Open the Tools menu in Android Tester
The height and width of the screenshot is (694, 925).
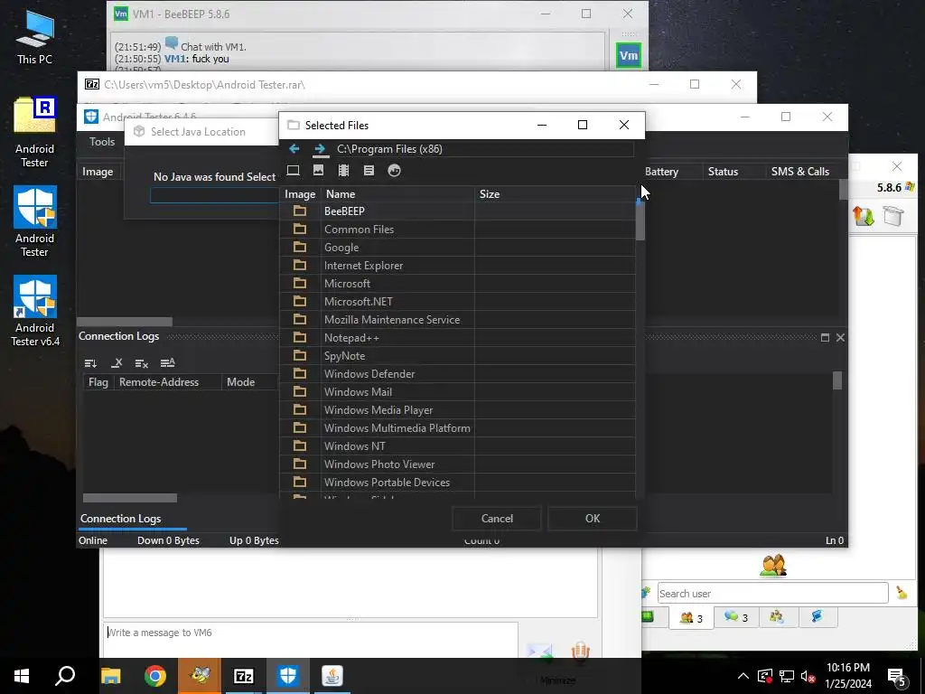tap(102, 142)
